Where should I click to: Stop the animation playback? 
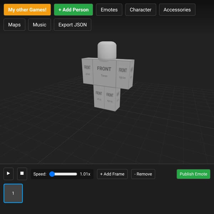22,174
